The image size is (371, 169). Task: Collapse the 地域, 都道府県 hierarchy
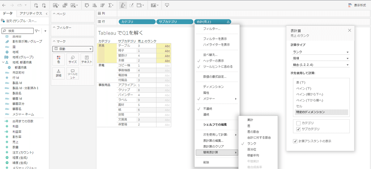click(x=3, y=62)
